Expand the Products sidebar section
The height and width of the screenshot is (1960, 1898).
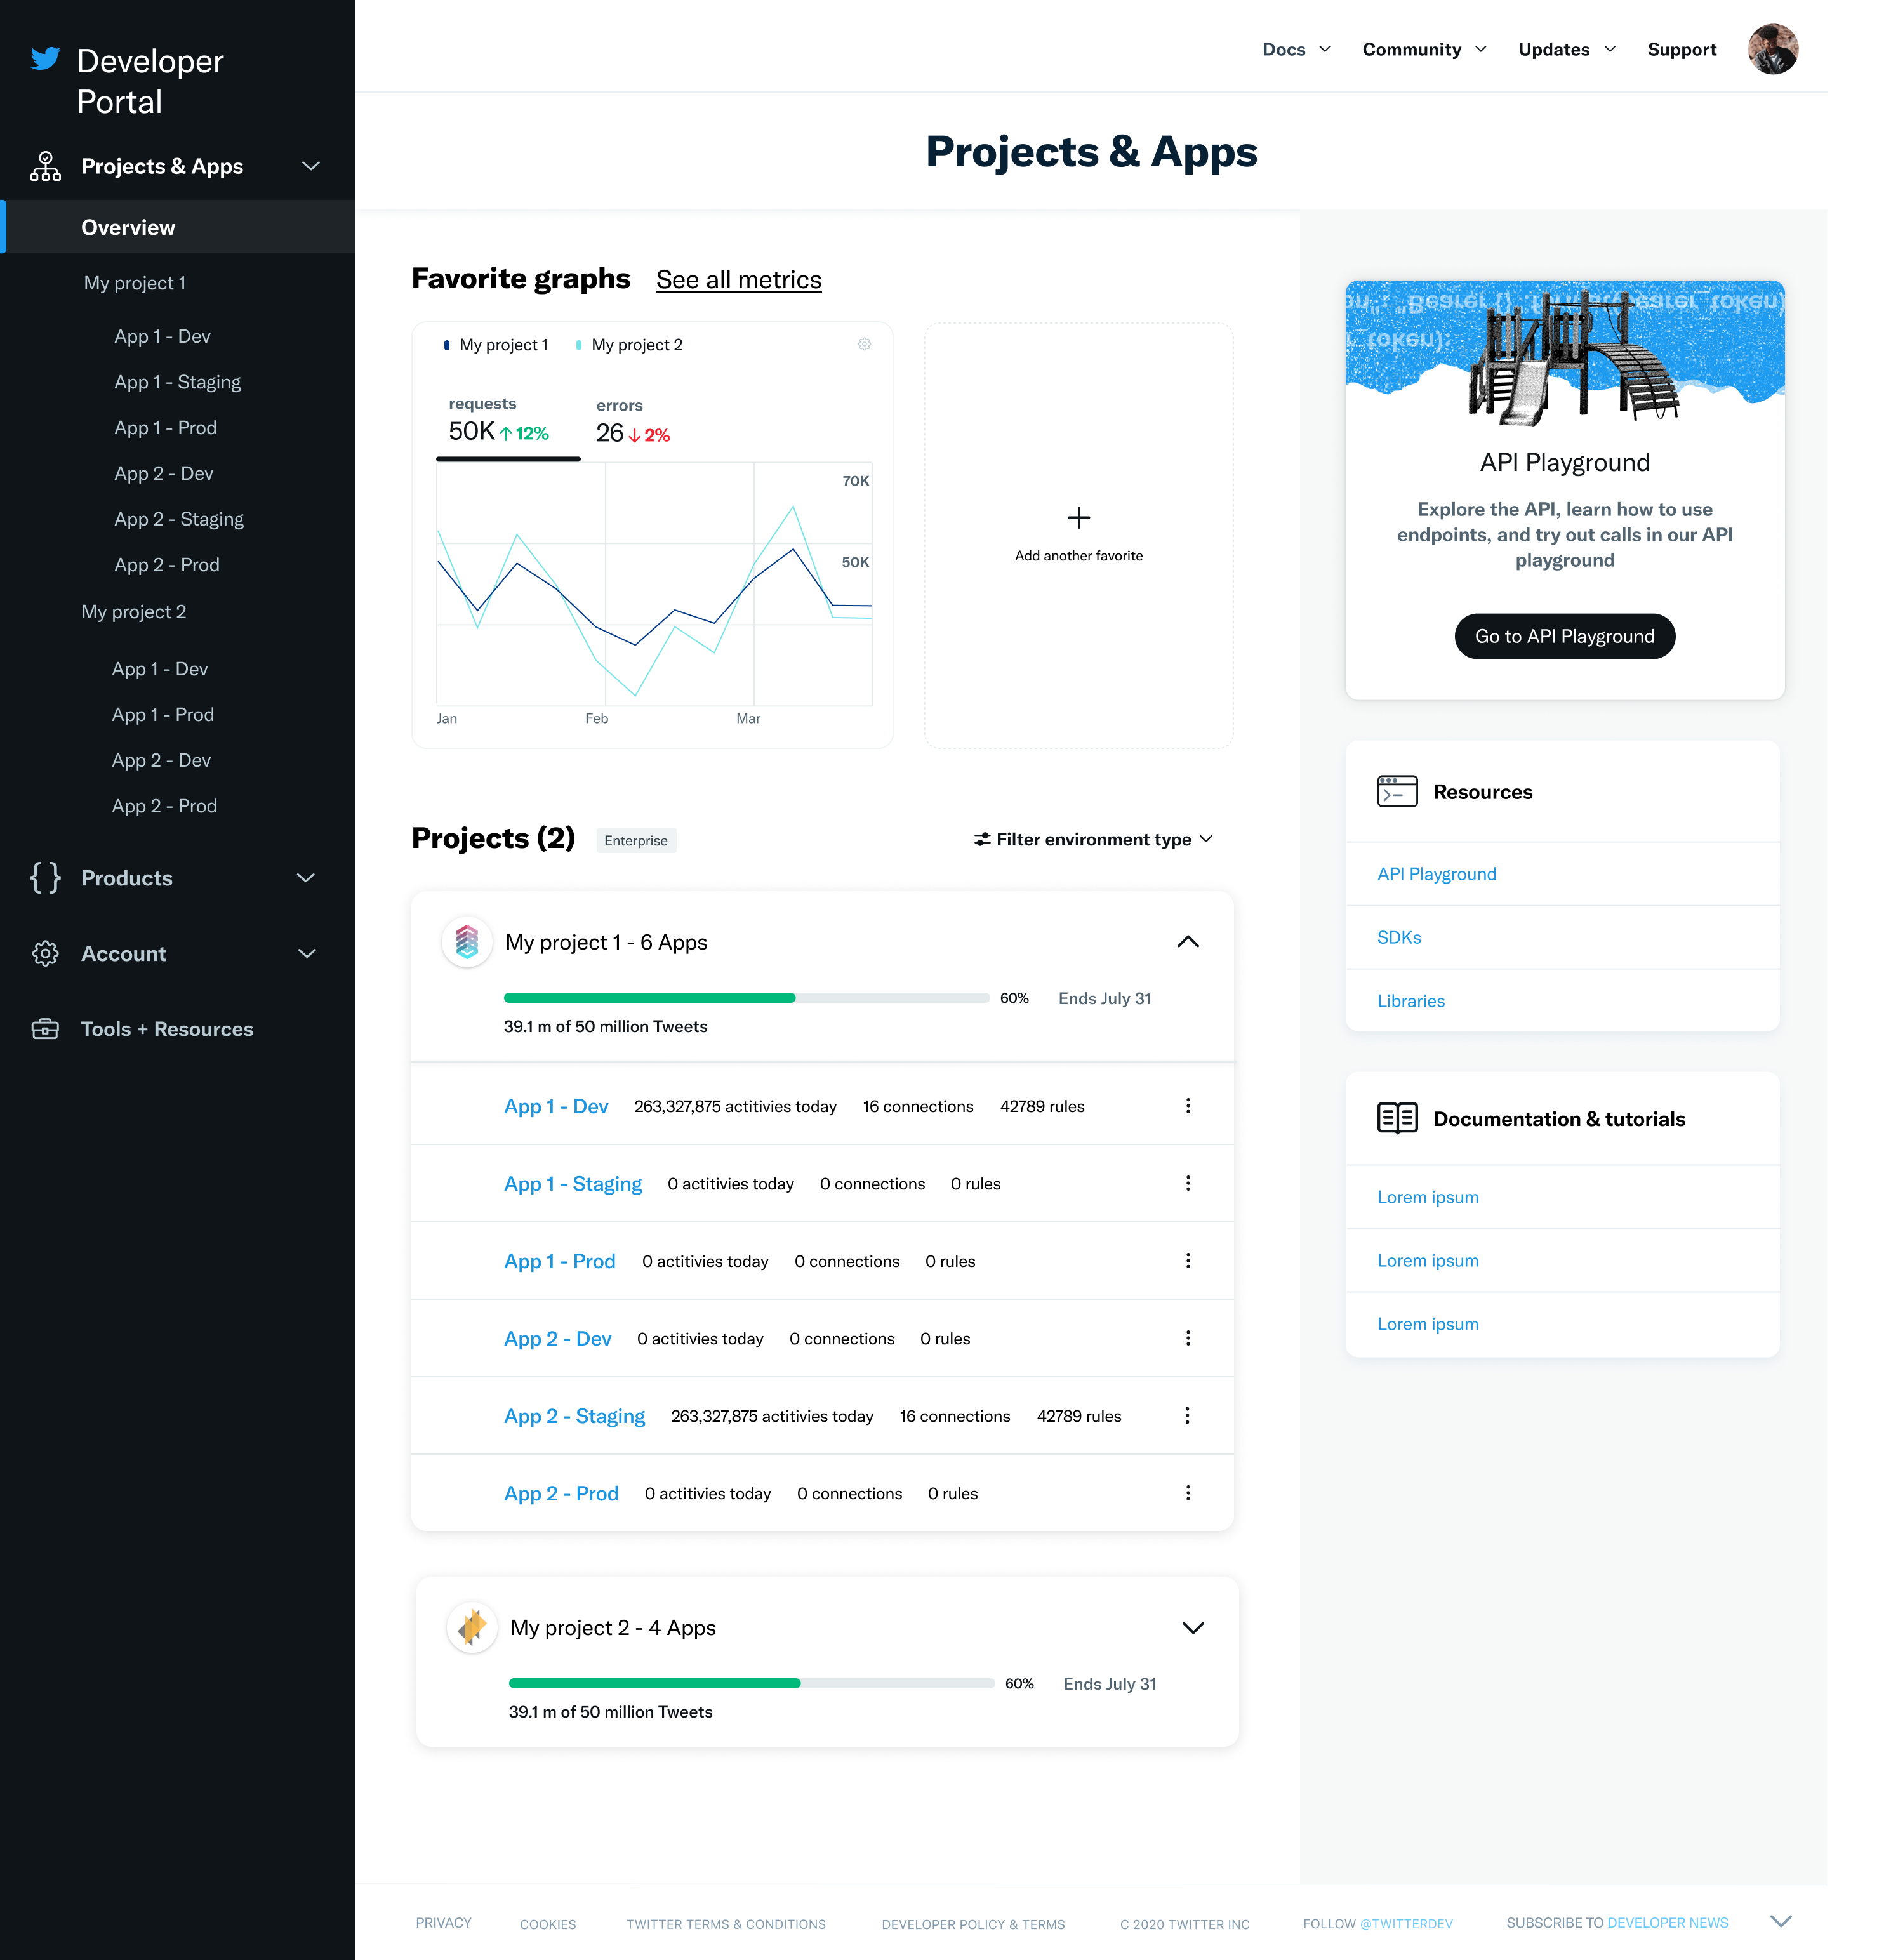(306, 877)
